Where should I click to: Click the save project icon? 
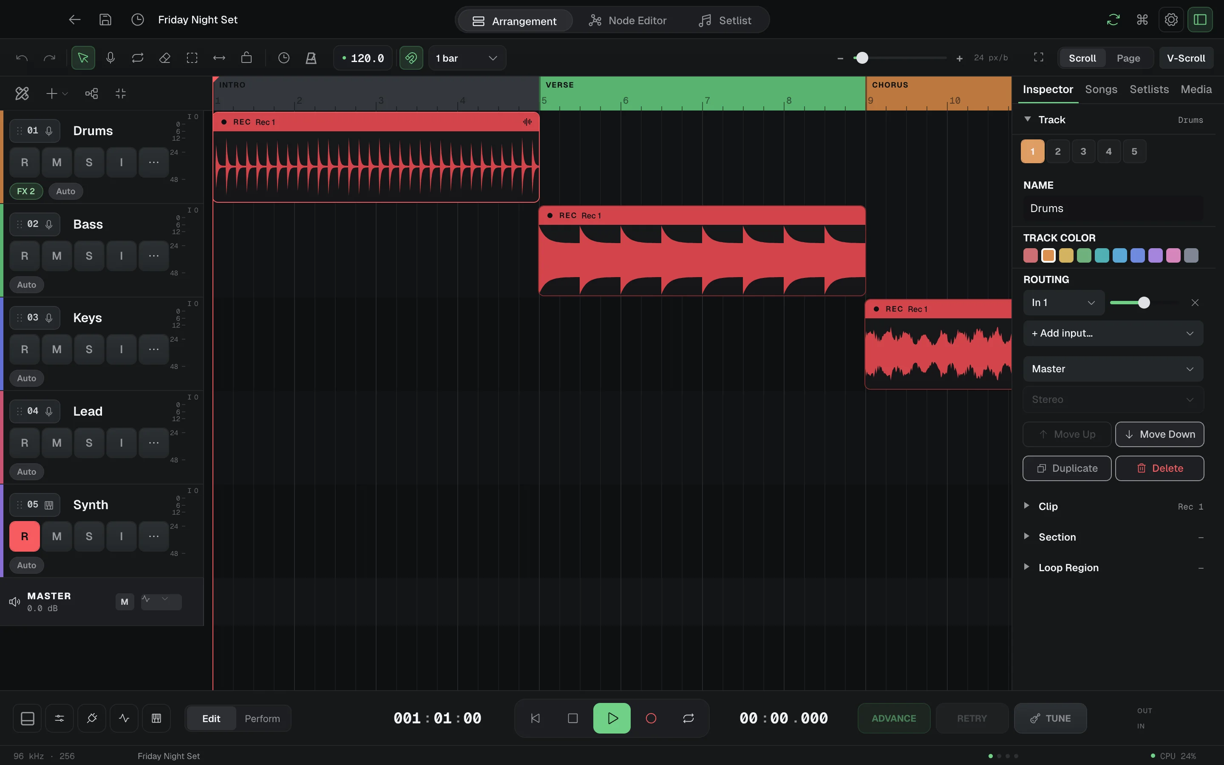105,20
